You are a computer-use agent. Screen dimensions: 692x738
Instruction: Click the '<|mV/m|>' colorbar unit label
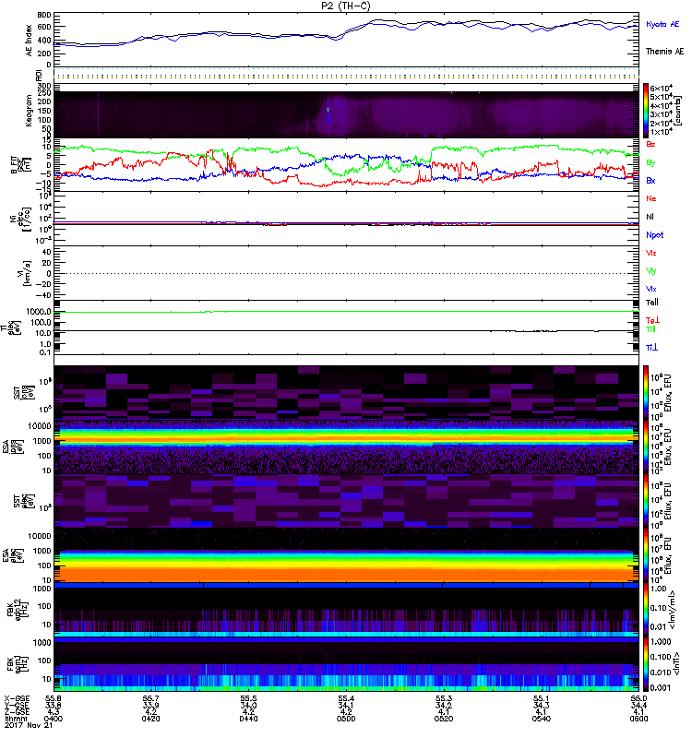click(673, 610)
